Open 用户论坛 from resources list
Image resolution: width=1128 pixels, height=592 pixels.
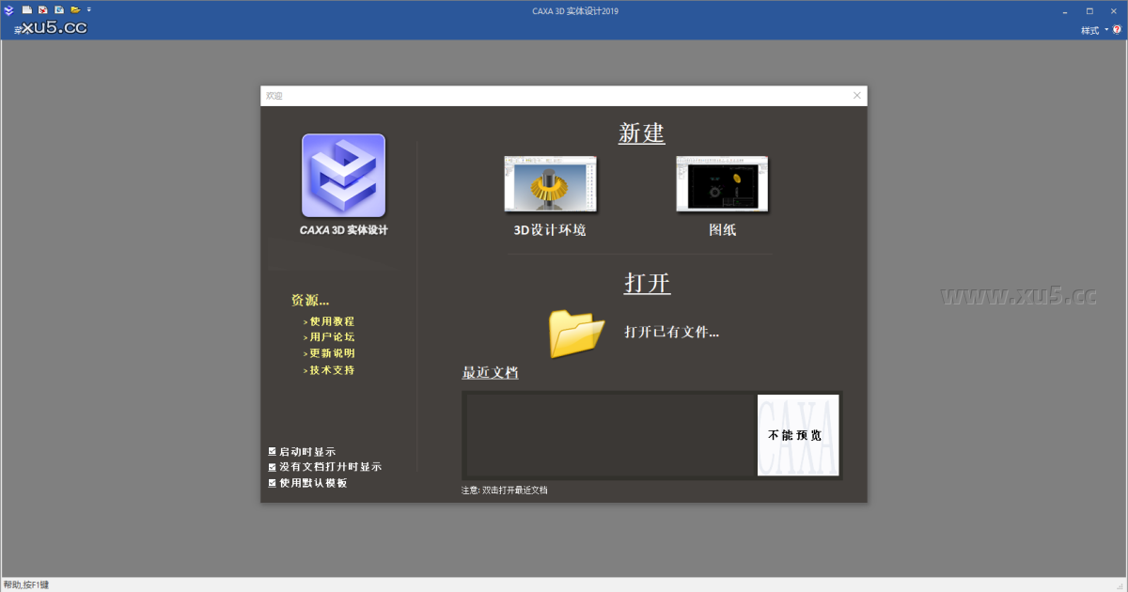coord(331,336)
